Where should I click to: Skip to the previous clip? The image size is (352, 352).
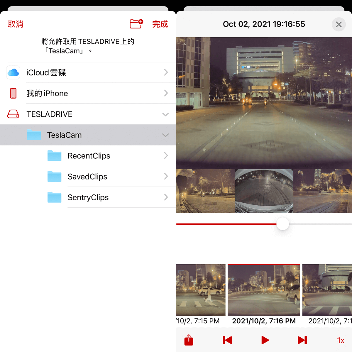point(227,340)
